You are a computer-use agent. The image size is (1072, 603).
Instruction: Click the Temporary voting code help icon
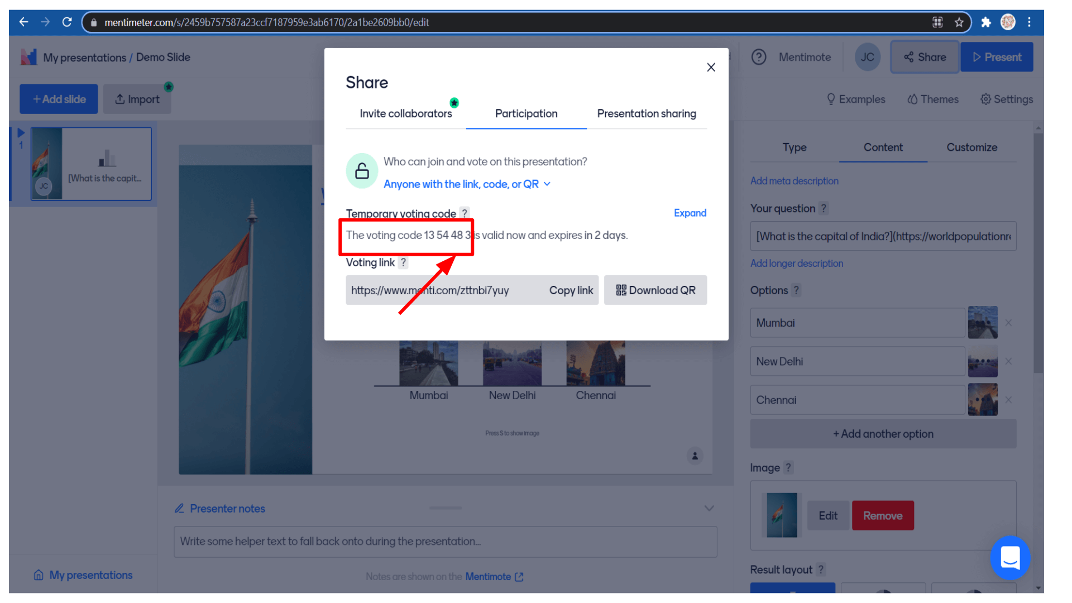[x=464, y=213]
